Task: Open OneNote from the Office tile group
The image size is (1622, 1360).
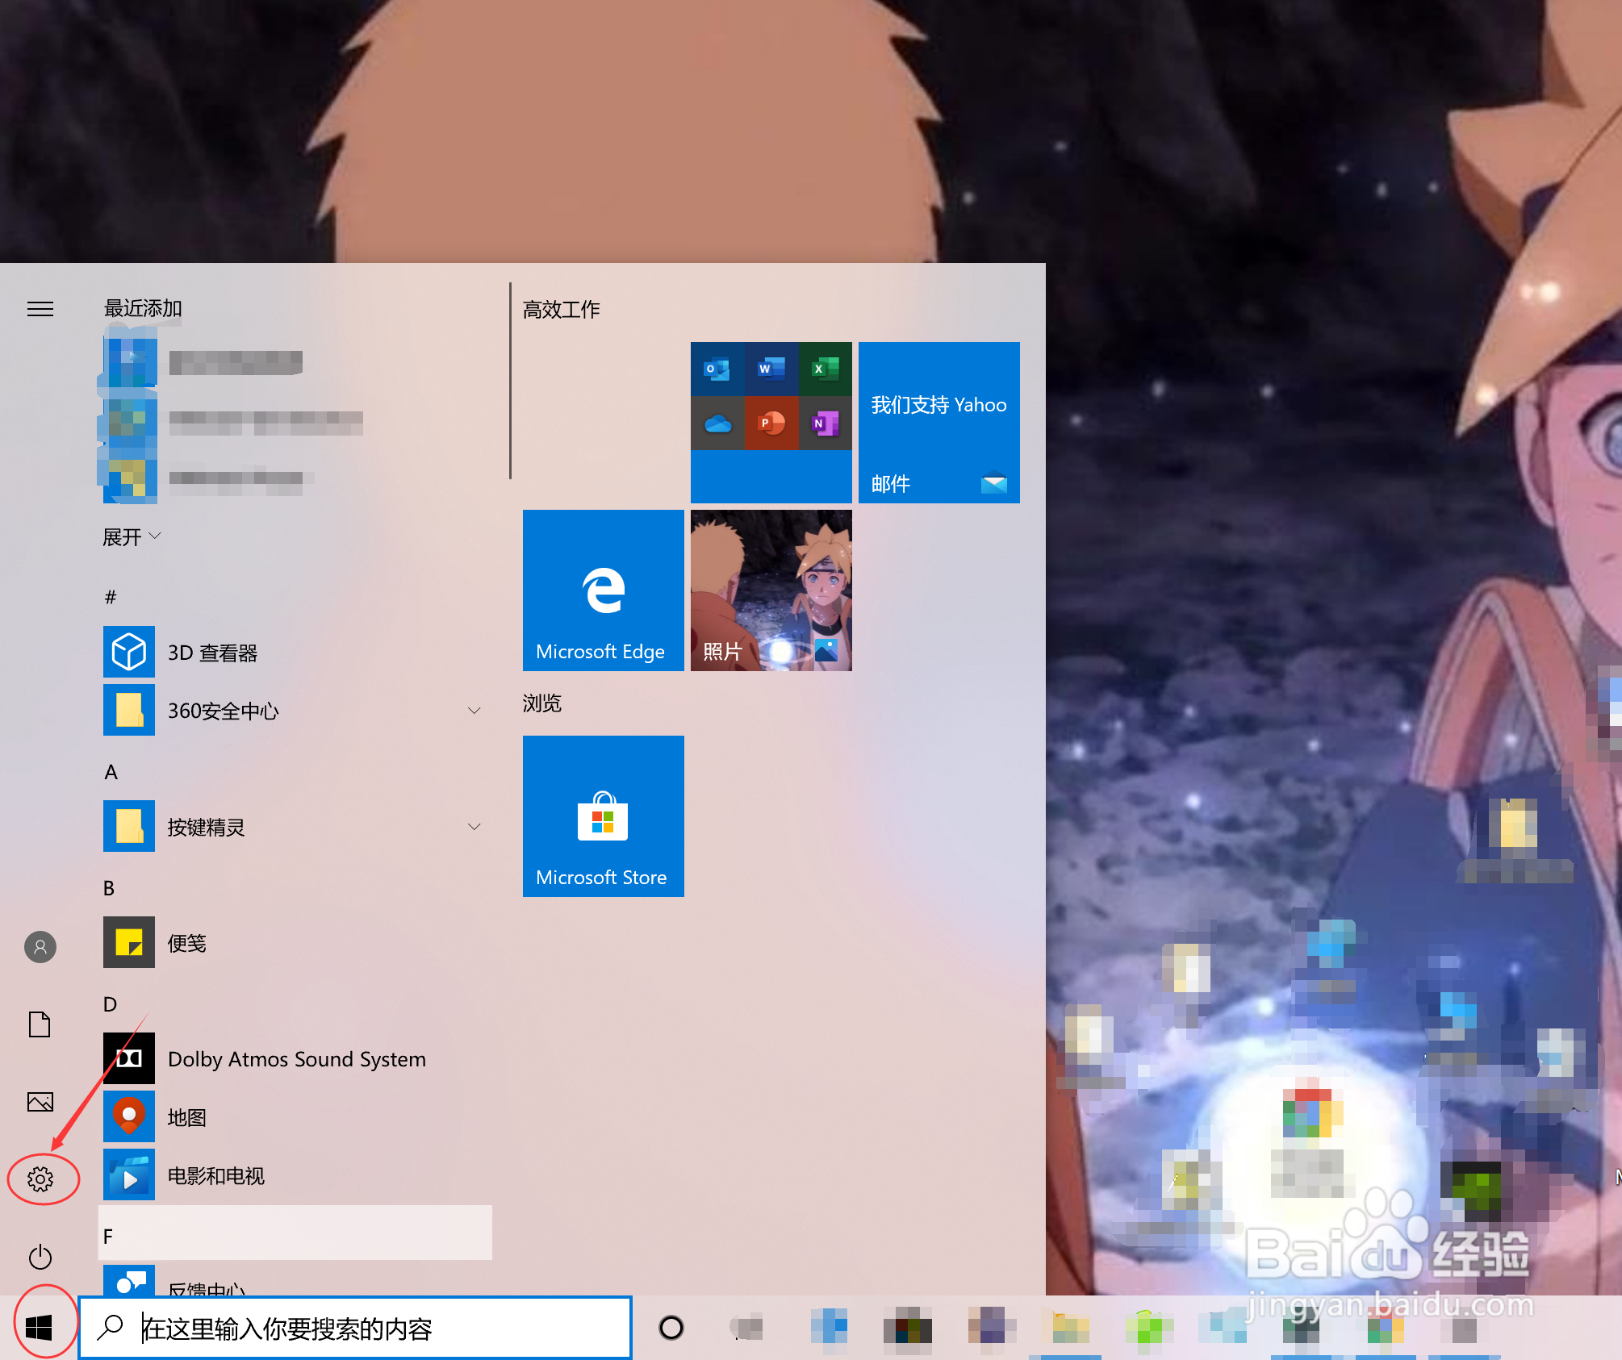Action: point(824,423)
